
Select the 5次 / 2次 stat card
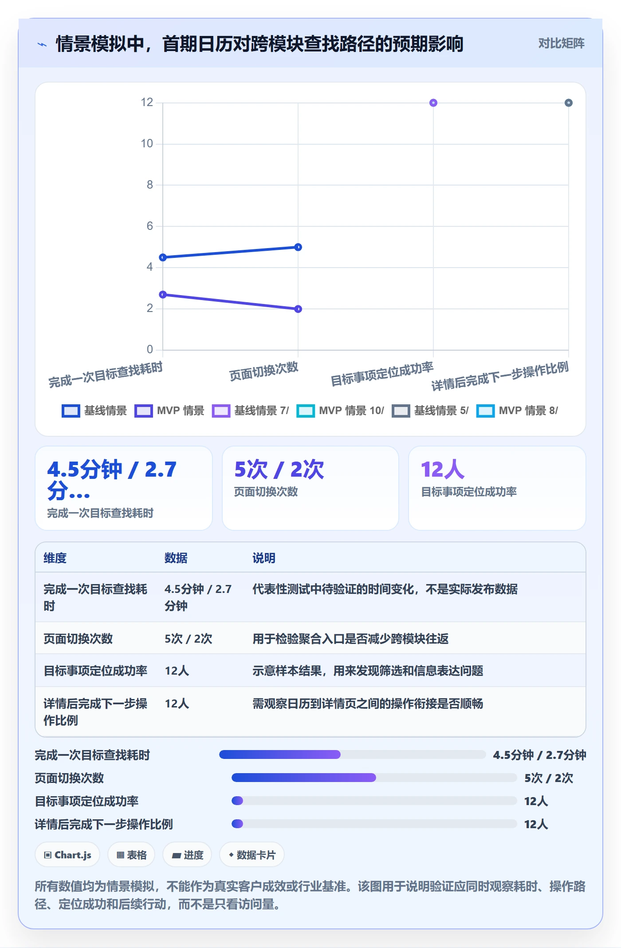click(x=310, y=488)
